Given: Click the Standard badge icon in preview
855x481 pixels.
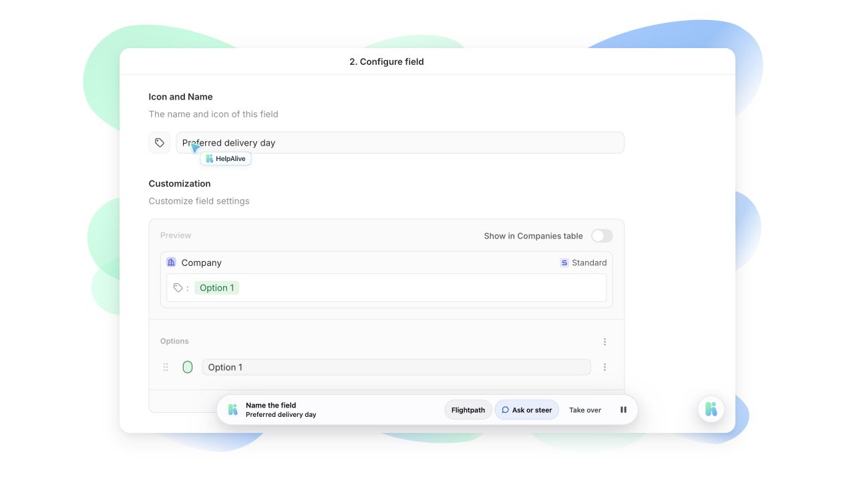Looking at the screenshot, I should [x=564, y=263].
